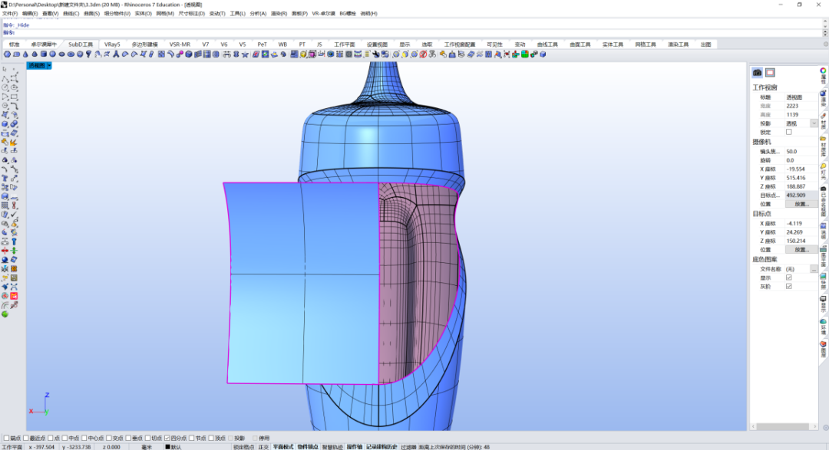Screen dimensions: 829x450
Task: Toggle 正交 ortho mode in status bar
Action: [x=263, y=447]
